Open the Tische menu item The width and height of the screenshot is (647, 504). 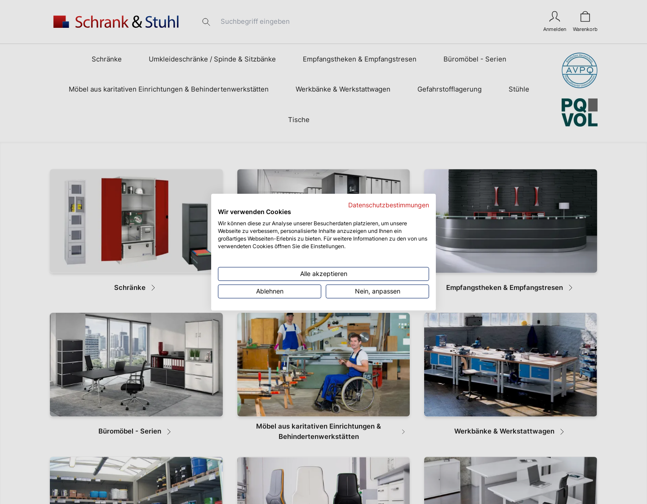point(299,120)
